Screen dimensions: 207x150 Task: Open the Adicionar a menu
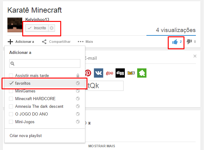click(21, 42)
